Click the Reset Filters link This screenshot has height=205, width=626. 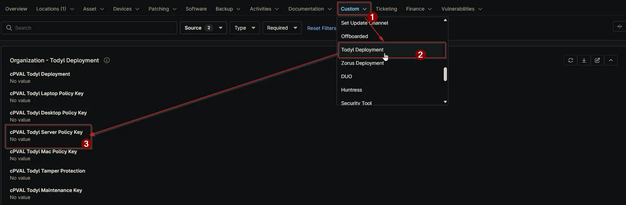point(321,28)
